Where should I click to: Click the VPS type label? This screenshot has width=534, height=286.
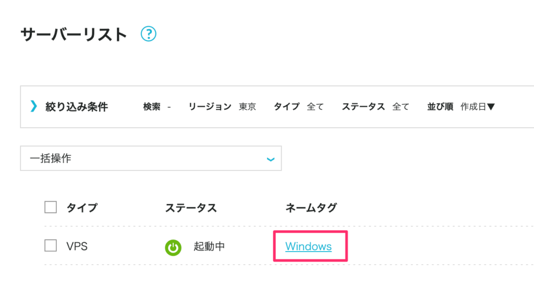click(77, 246)
